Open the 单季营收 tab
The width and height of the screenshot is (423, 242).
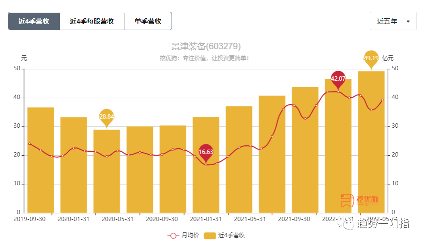pos(148,21)
